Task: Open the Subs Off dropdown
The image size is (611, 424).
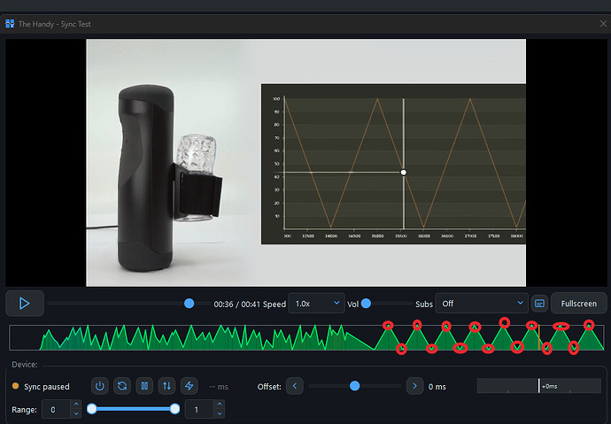Action: point(482,304)
